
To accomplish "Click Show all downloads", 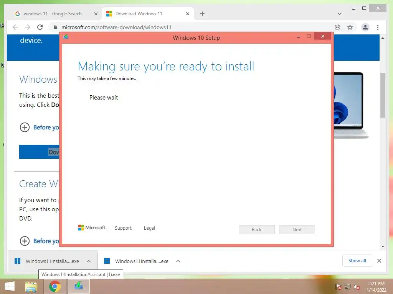I will click(357, 261).
